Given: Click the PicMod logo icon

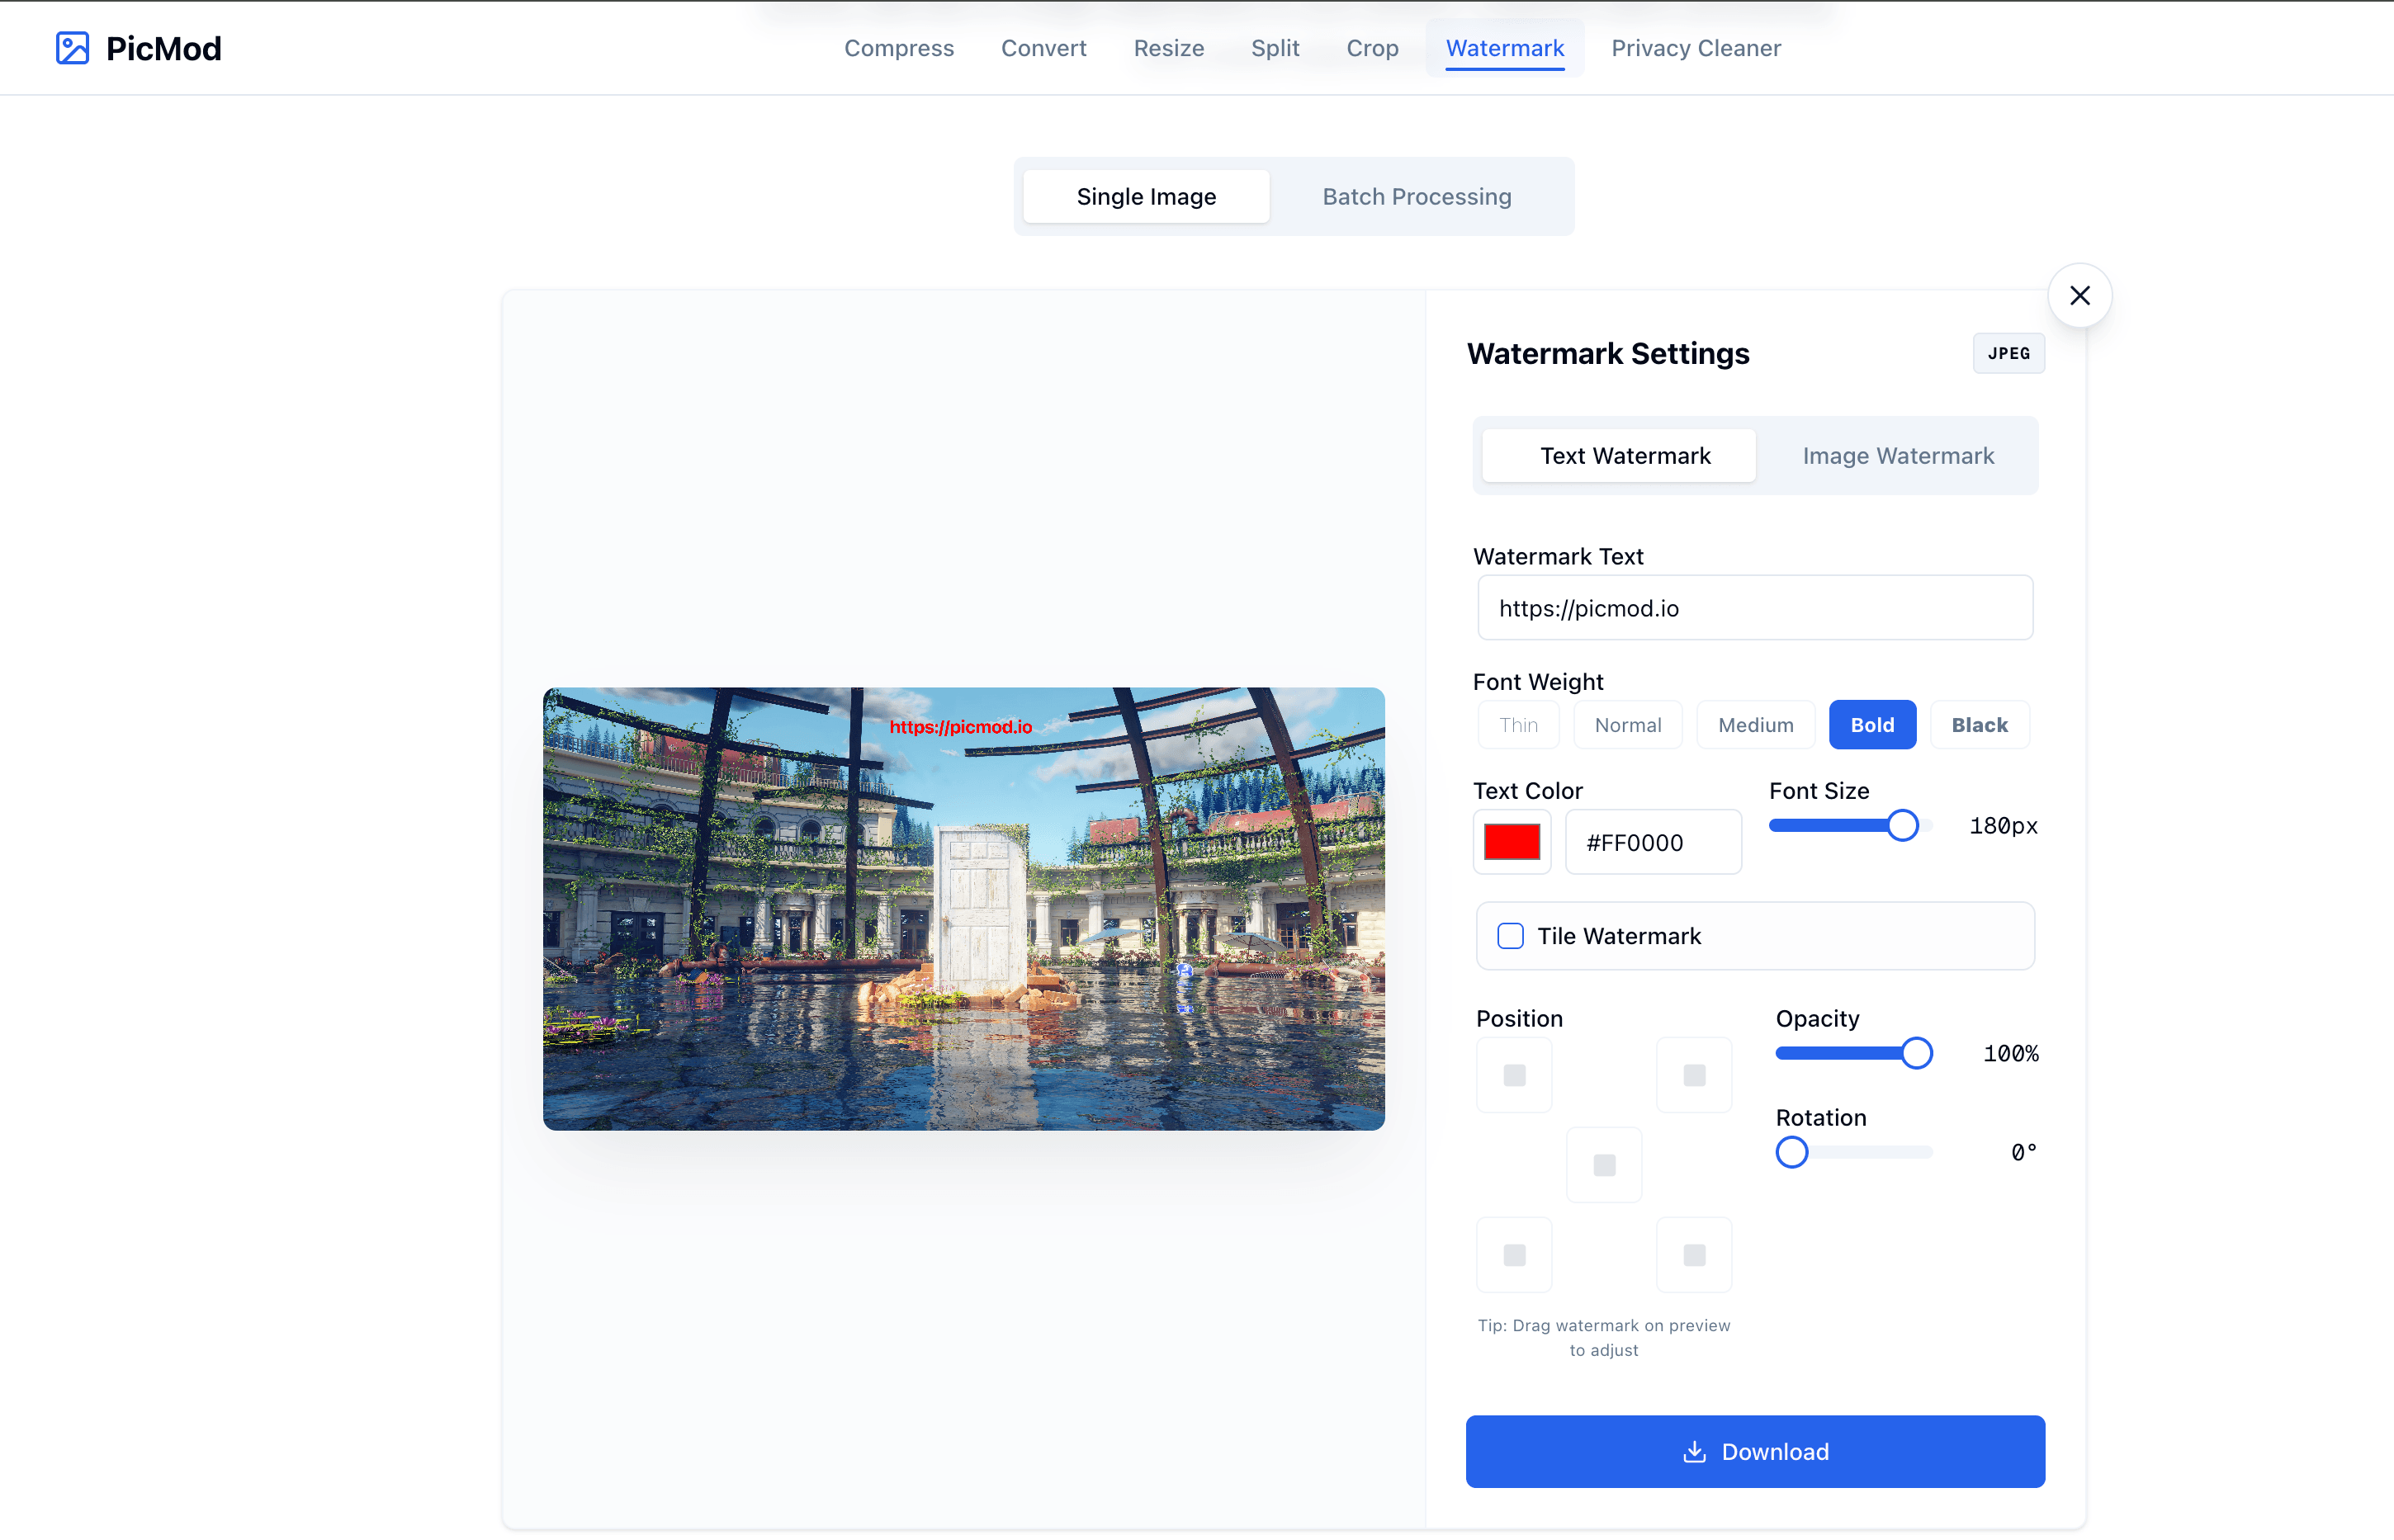Looking at the screenshot, I should click(72, 47).
